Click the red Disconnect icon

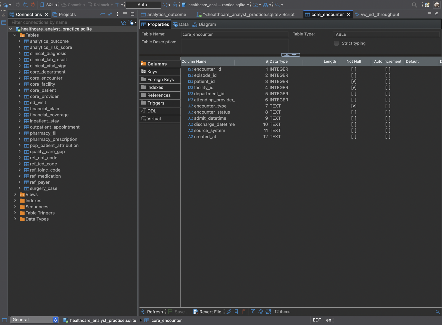coord(33,5)
